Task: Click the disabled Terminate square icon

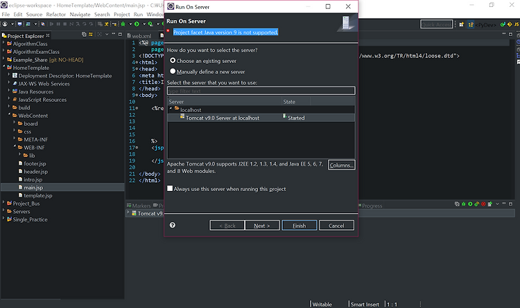Action: click(65, 24)
